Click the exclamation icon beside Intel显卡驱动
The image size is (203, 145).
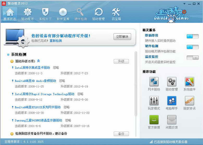(x=12, y=68)
